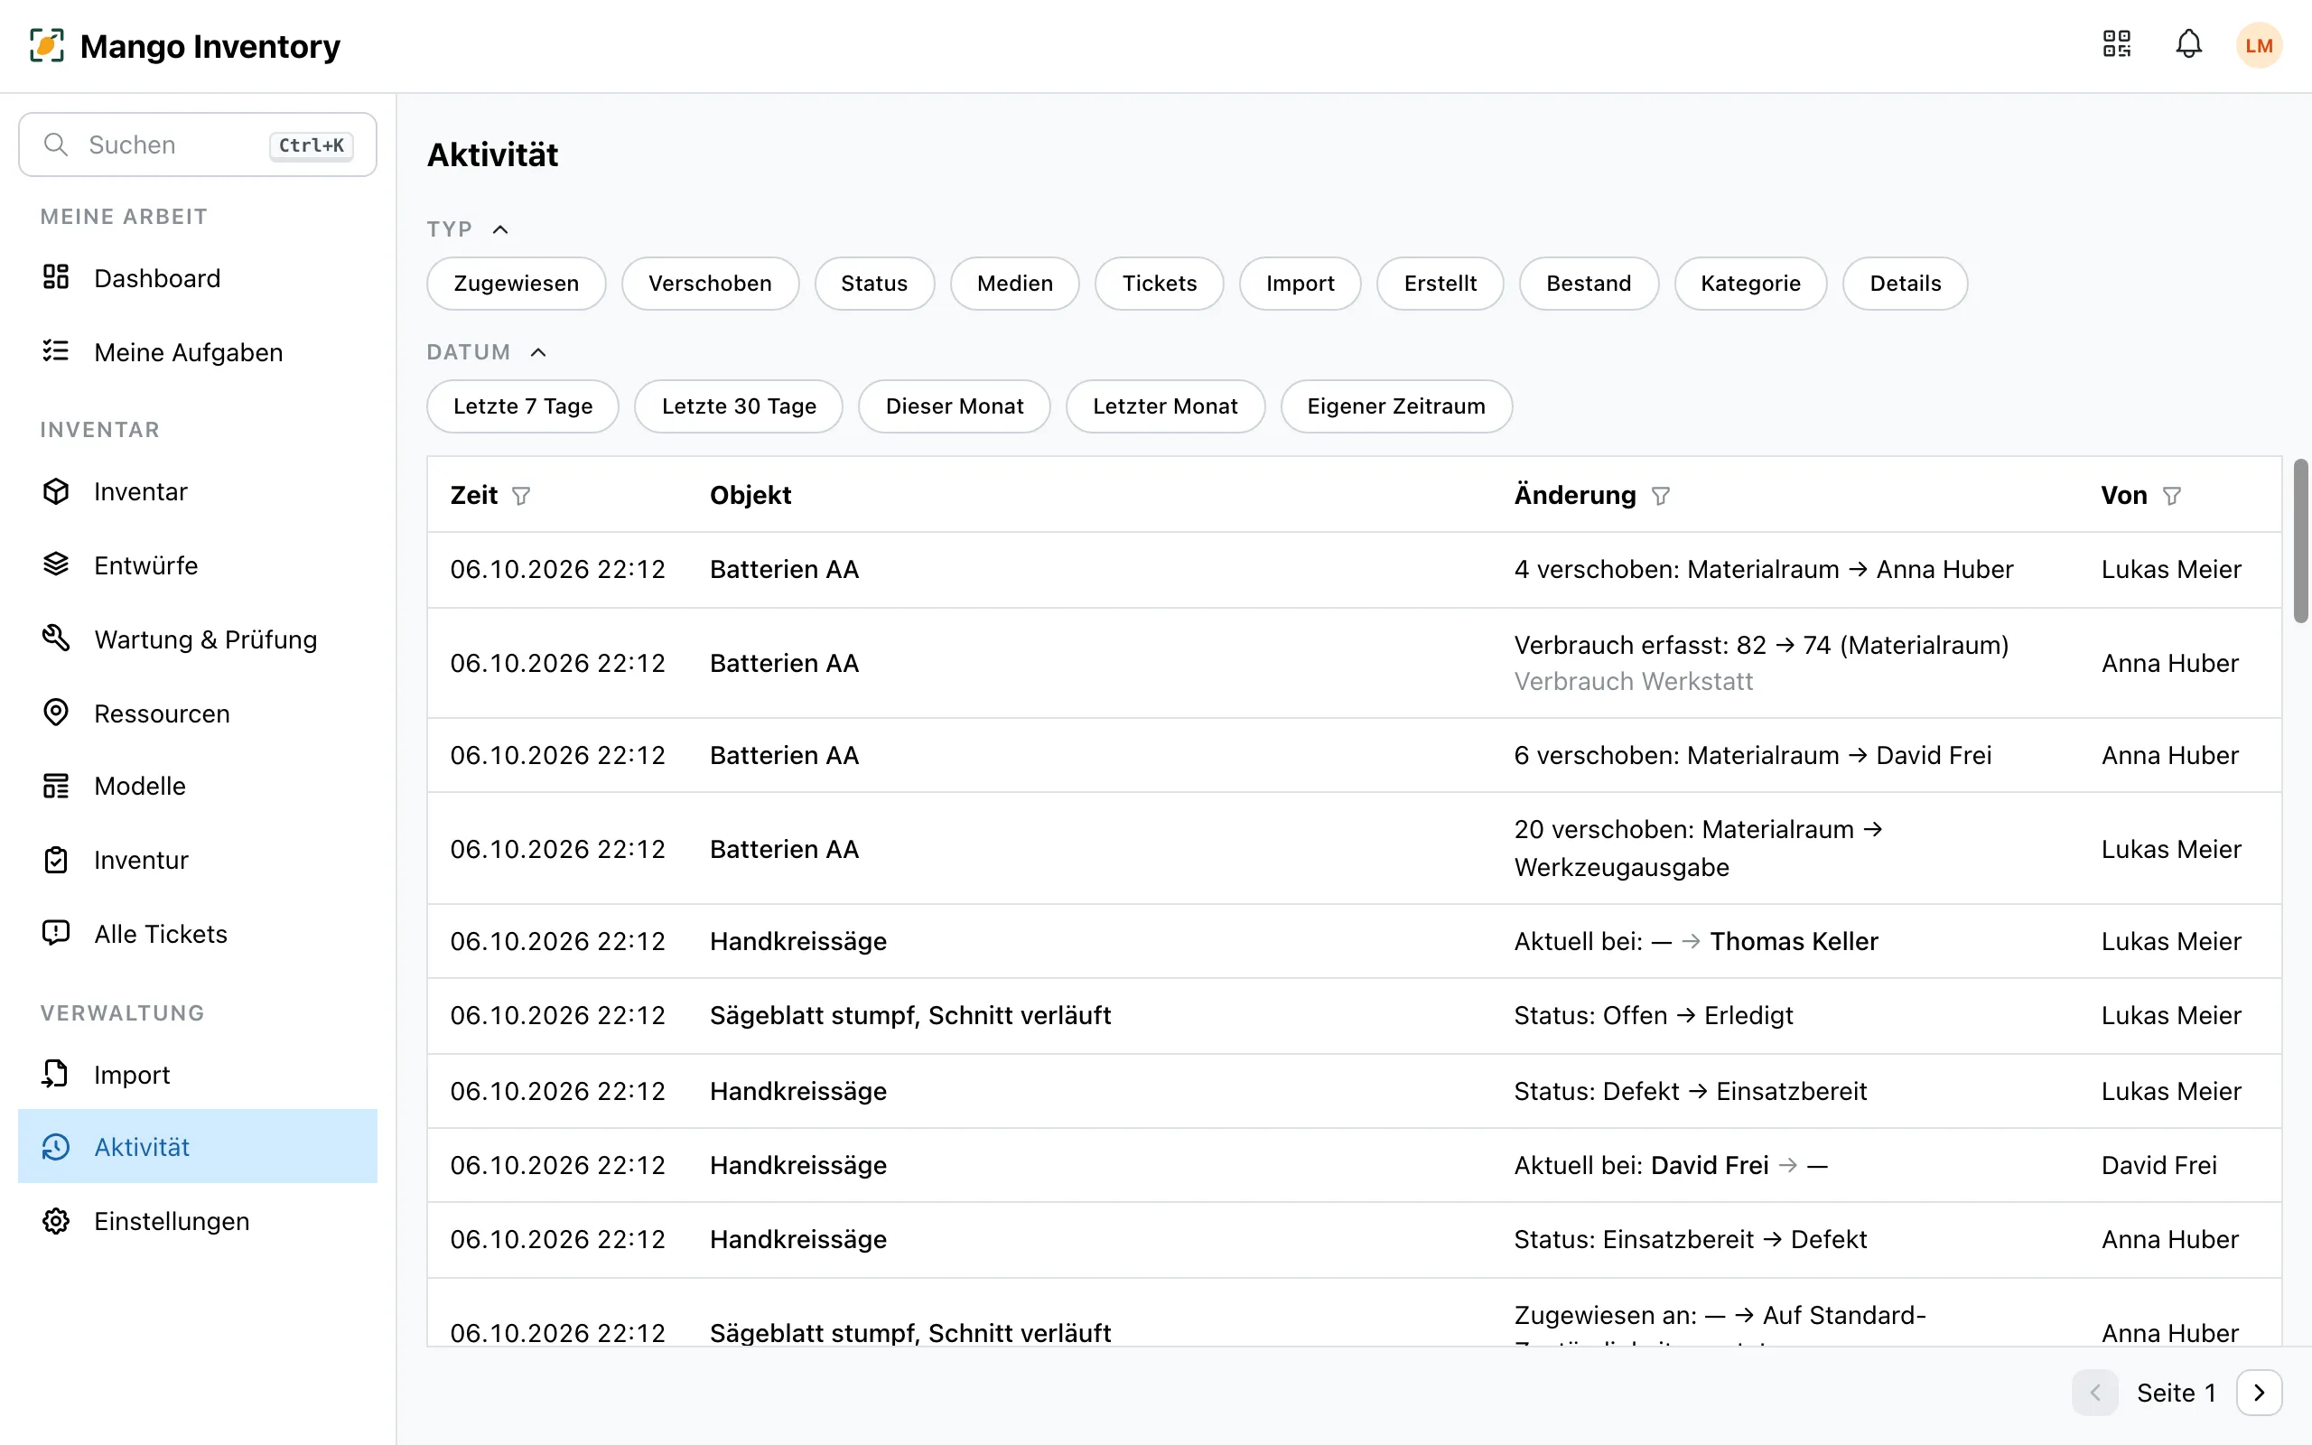Toggle the Medien type filter chip
The image size is (2312, 1445).
(x=1014, y=283)
